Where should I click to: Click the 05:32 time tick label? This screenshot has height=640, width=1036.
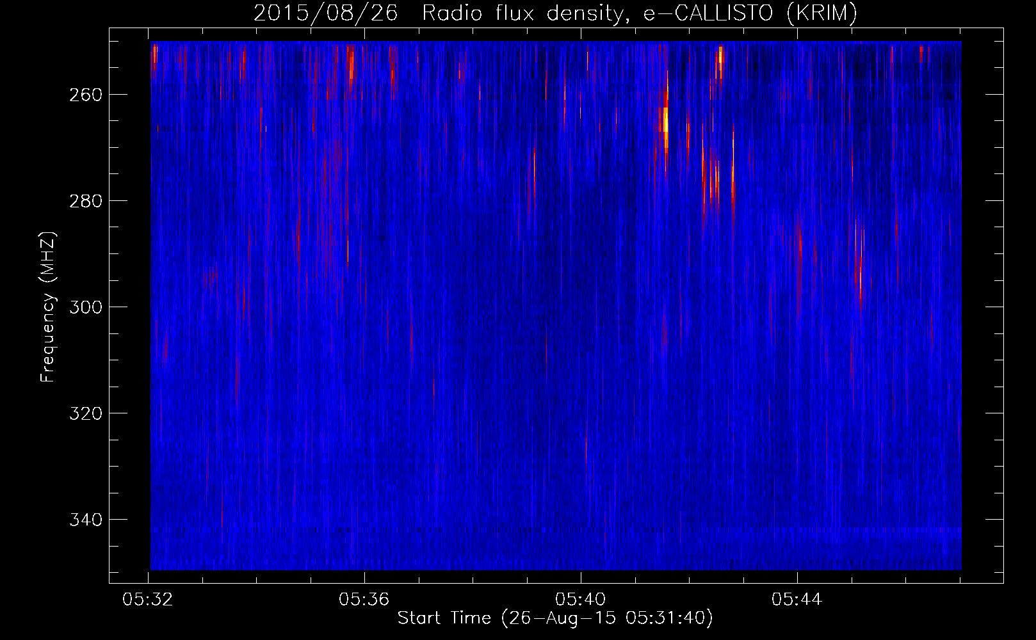coord(148,599)
